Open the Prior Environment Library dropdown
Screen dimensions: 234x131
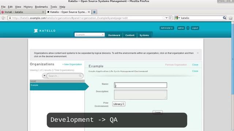point(119,104)
